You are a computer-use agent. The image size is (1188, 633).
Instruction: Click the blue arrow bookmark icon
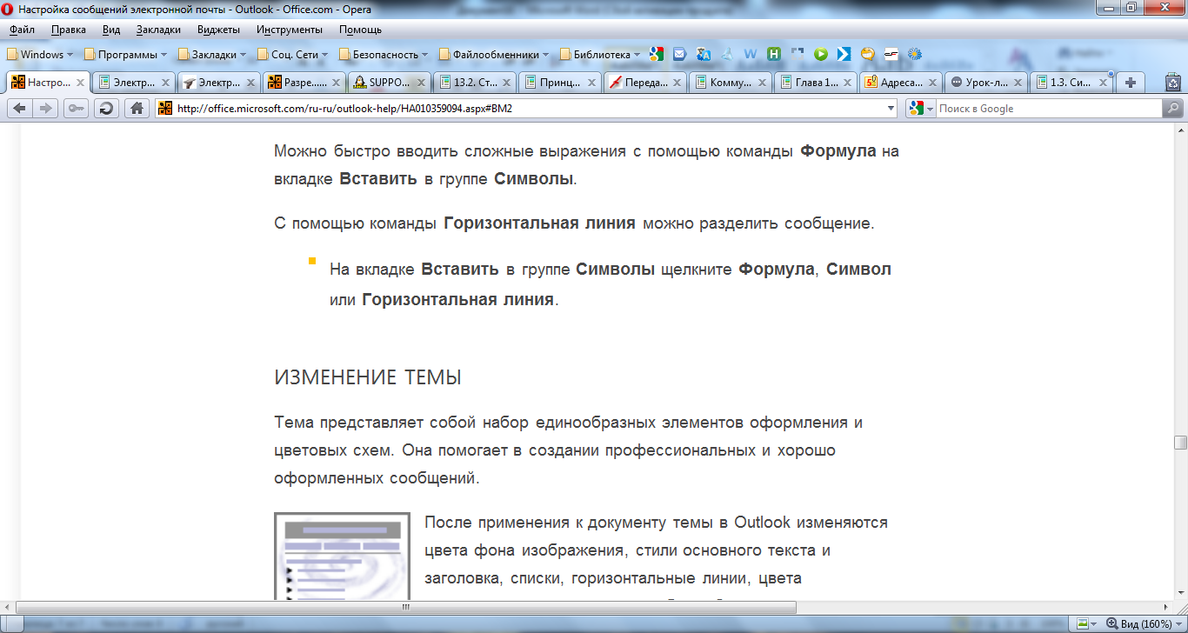pyautogui.click(x=844, y=54)
